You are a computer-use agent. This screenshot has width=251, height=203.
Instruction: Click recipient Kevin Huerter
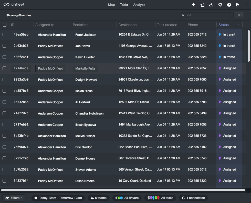85,57
